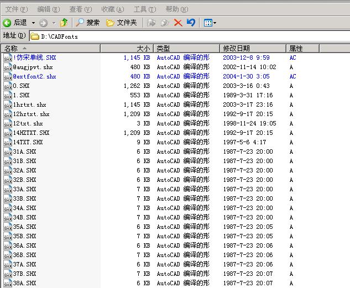Select the file 12hztxt.shx
The width and height of the screenshot is (350, 288).
[x=31, y=114]
